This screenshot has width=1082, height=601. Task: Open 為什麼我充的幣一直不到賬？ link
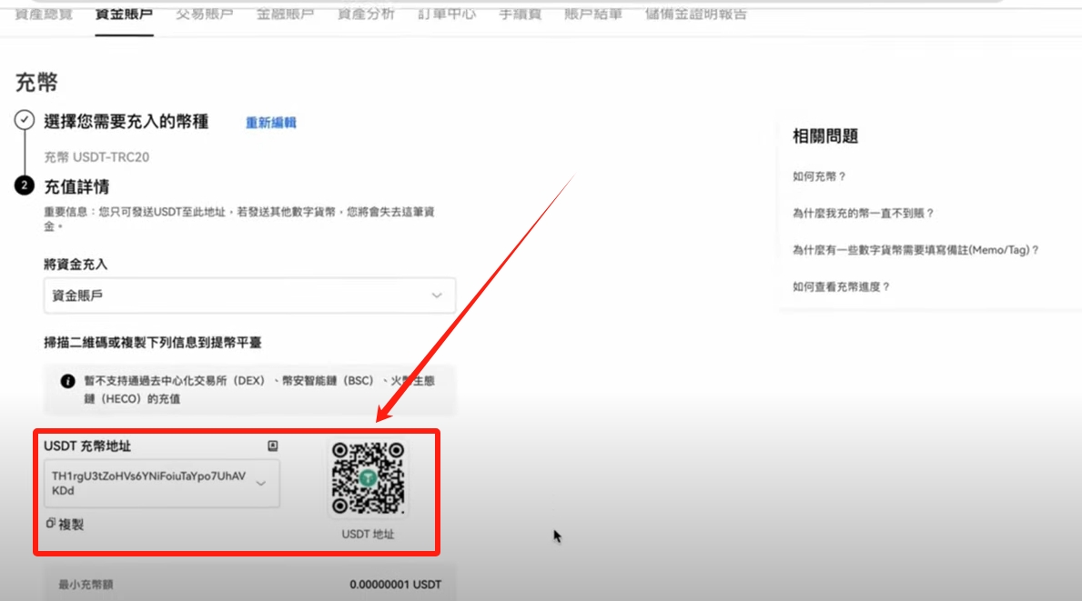click(x=864, y=214)
